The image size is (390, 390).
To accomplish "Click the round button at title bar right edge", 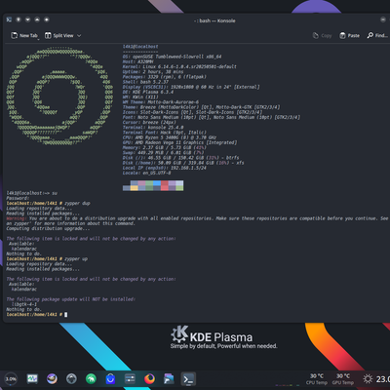I will tap(383, 19).
